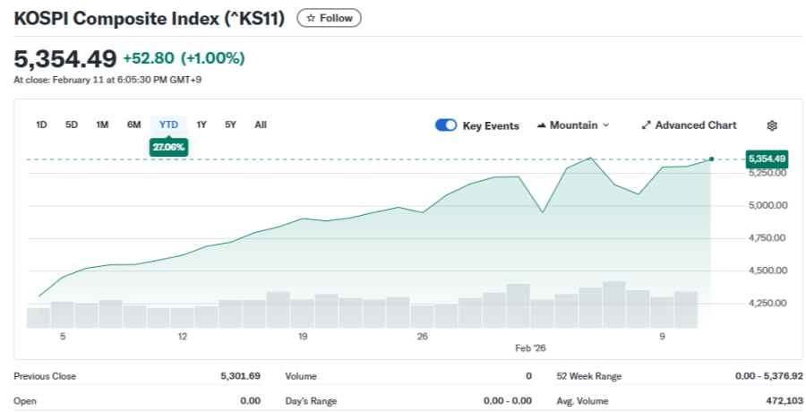806x412 pixels.
Task: Switch to the 5D time range
Action: point(72,124)
